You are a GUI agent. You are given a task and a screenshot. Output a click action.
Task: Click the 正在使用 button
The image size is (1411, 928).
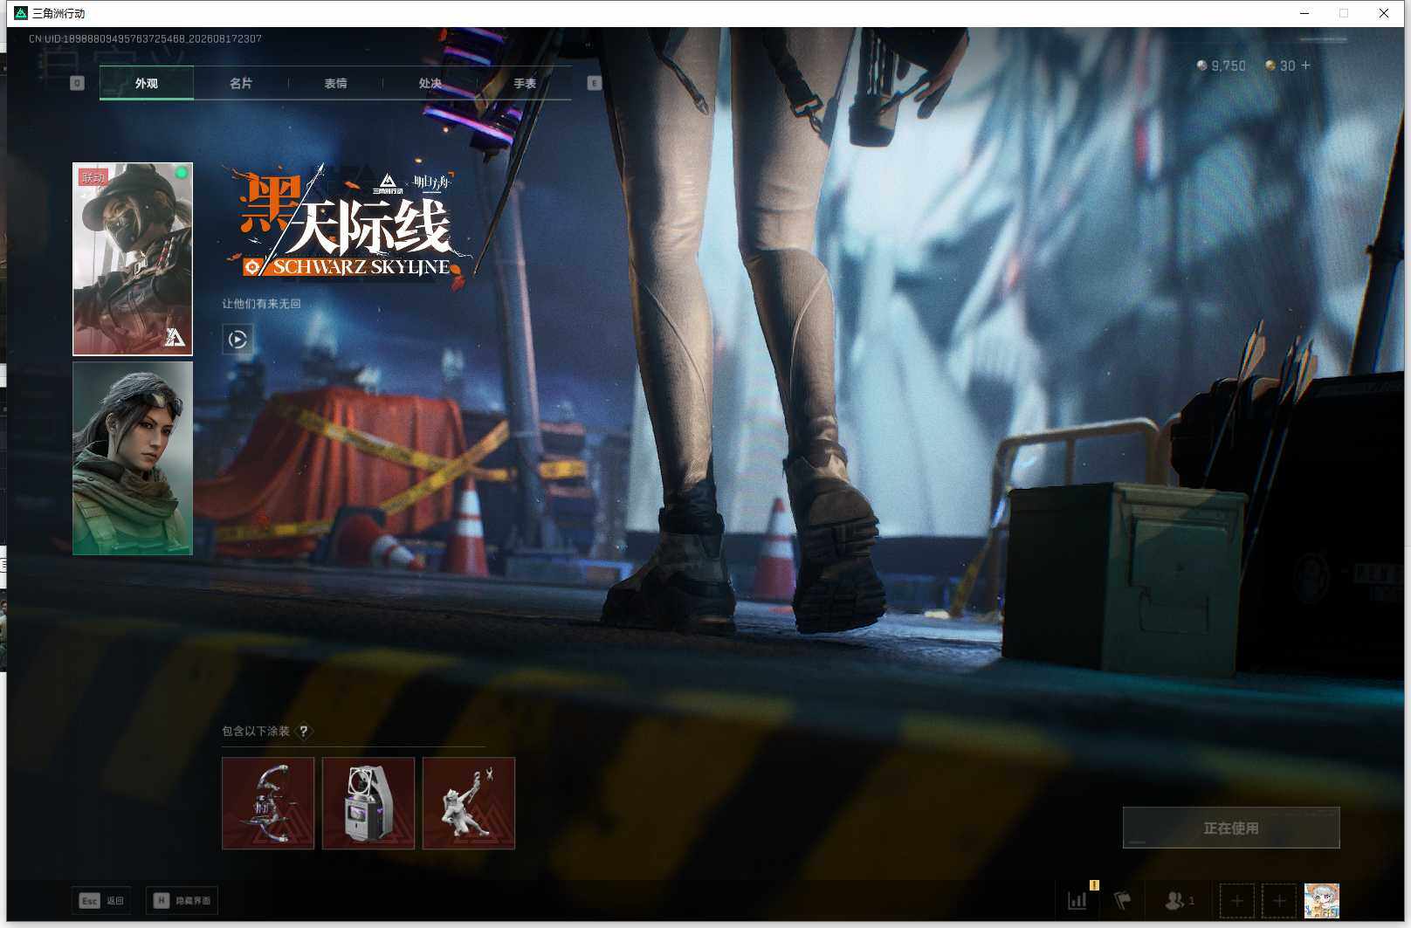1231,828
